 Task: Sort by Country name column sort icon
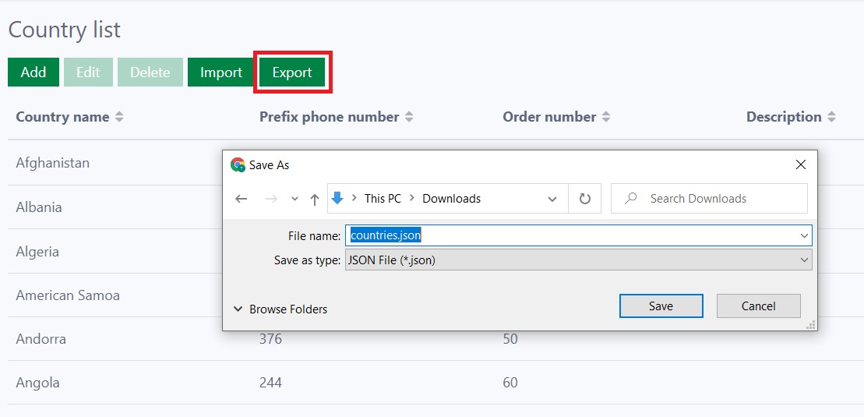tap(119, 117)
